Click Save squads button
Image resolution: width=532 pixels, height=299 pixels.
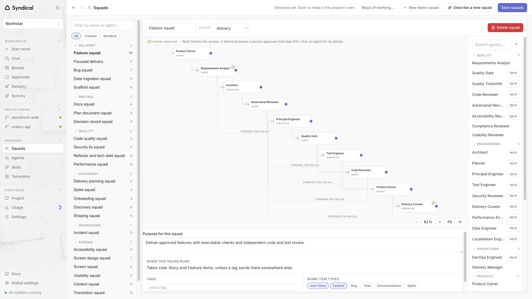point(512,8)
